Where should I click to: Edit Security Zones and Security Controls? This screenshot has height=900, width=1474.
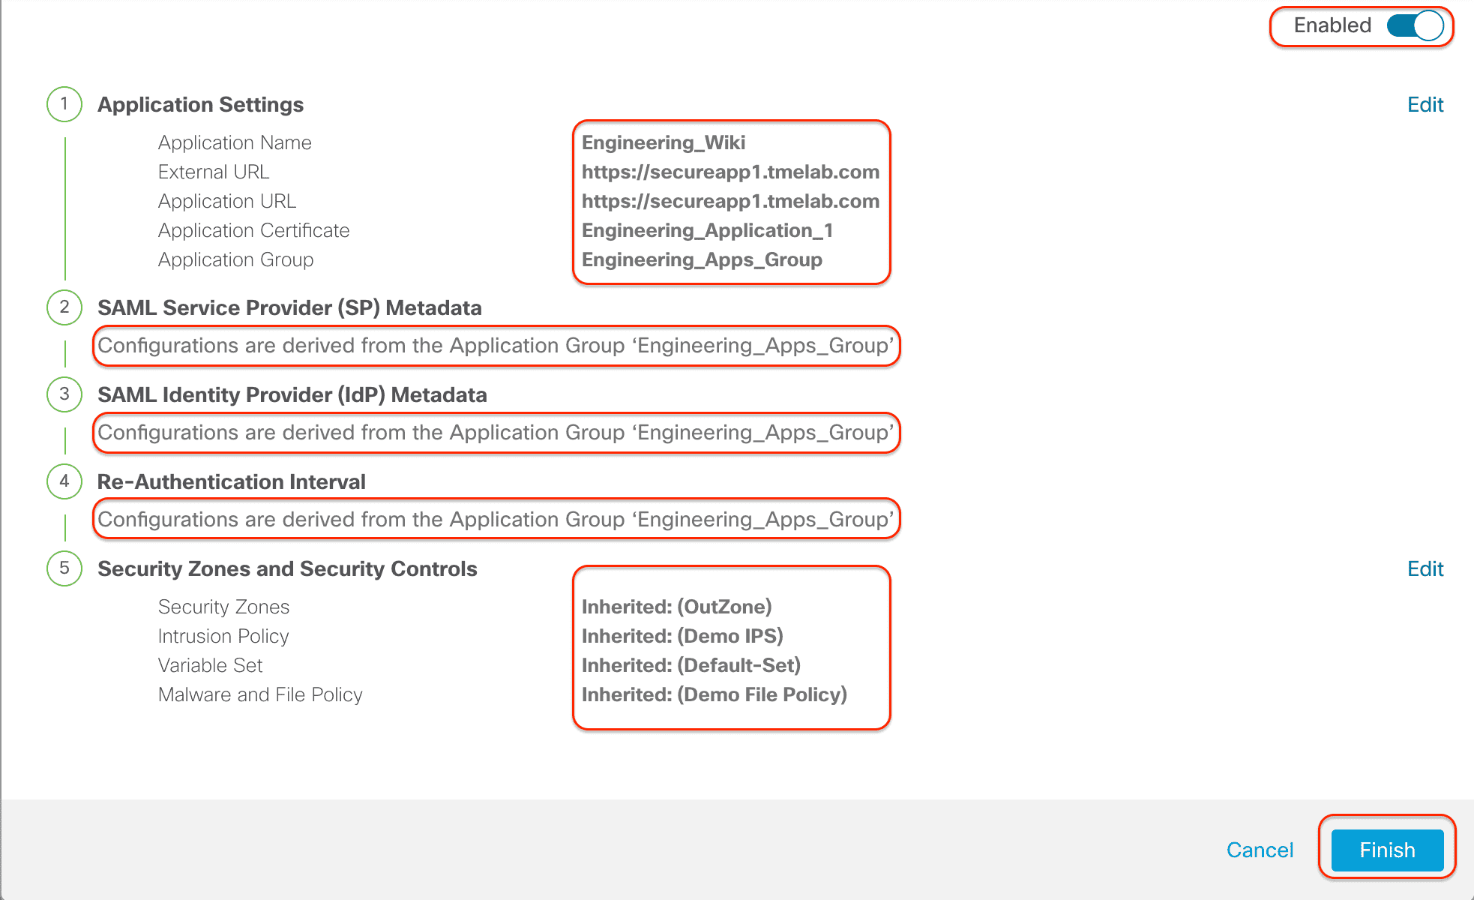coord(1425,568)
